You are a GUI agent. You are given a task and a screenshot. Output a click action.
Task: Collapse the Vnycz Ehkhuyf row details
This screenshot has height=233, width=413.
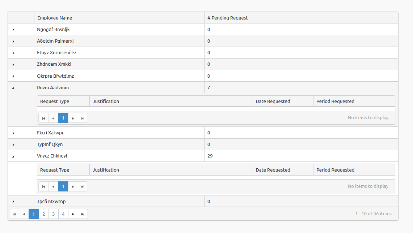point(13,156)
